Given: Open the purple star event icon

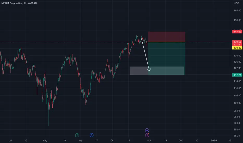Looking at the screenshot, I should pos(147,130).
